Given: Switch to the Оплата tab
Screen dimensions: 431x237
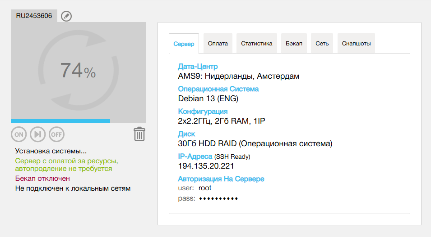Looking at the screenshot, I should [x=218, y=43].
